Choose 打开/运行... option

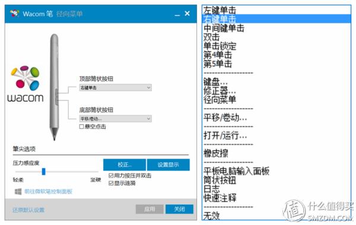225,136
